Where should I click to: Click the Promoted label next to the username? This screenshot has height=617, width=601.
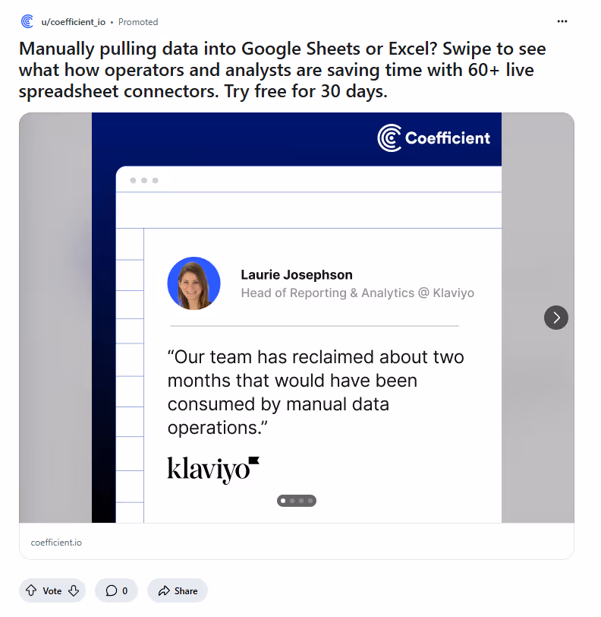[137, 22]
